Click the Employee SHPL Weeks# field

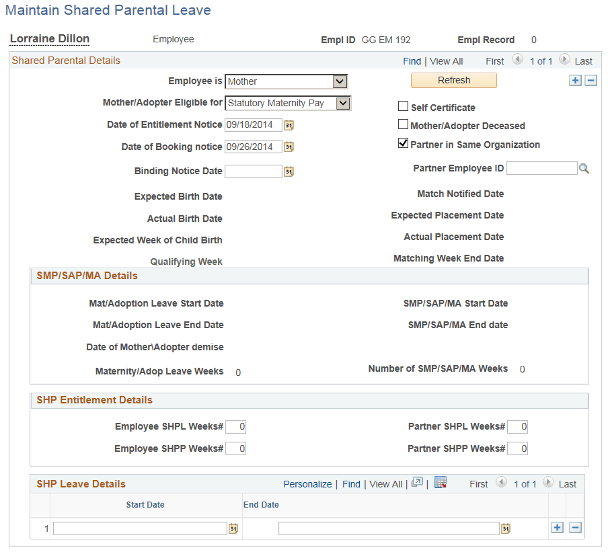tap(236, 427)
